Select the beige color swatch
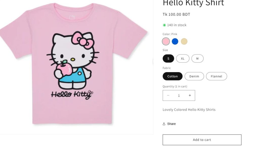 point(184,41)
